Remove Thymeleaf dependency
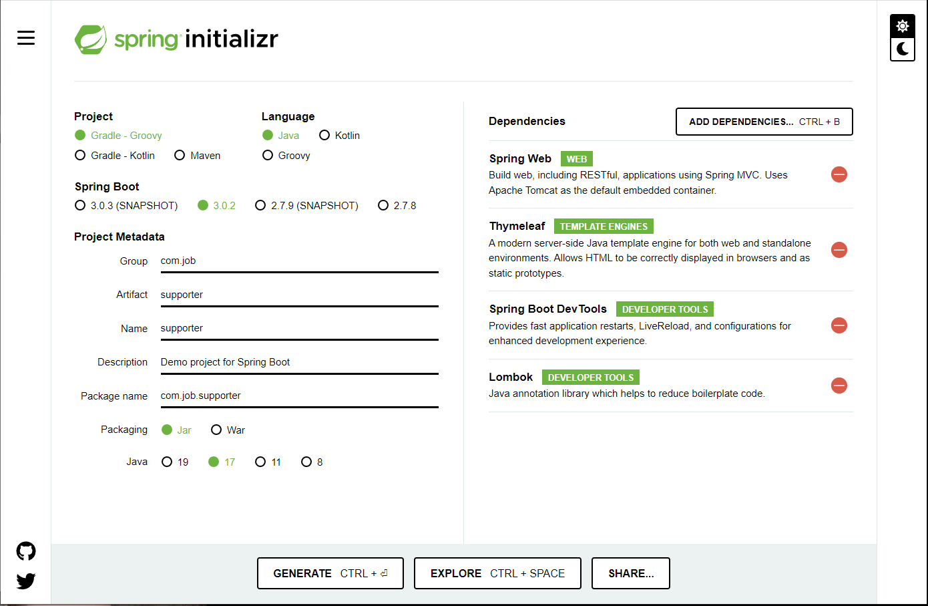This screenshot has width=928, height=606. click(839, 250)
